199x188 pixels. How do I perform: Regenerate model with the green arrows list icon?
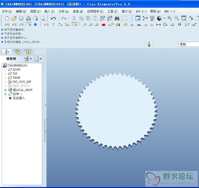pyautogui.click(x=102, y=18)
